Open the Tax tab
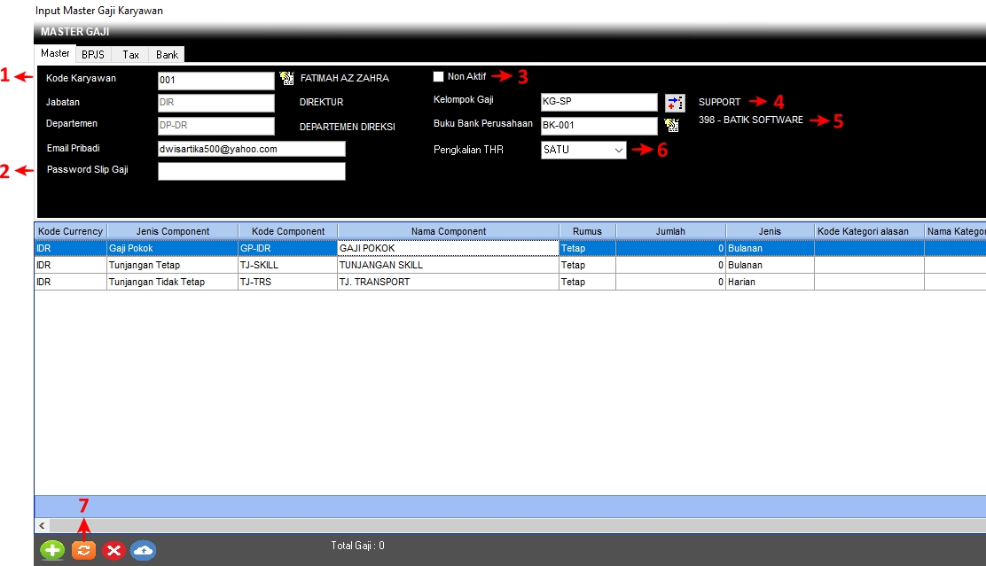Screen dimensions: 986x566 [130, 55]
